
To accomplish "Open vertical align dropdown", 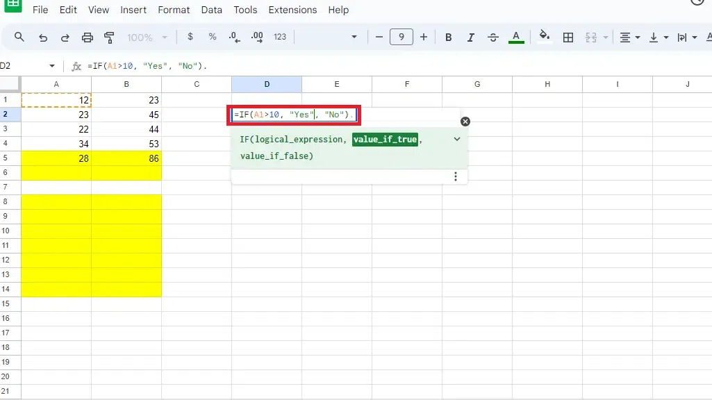I will [659, 37].
